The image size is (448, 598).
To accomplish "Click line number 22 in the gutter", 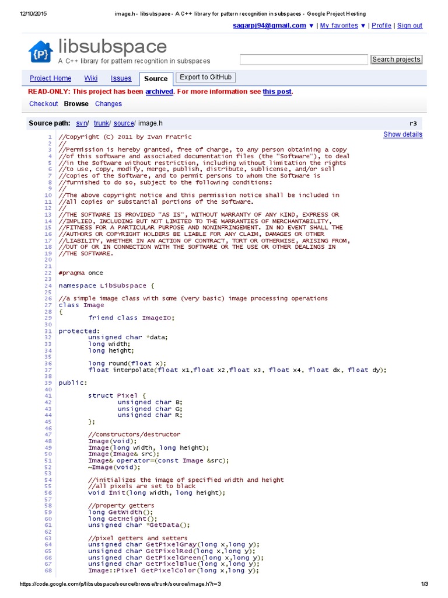I will pos(48,273).
